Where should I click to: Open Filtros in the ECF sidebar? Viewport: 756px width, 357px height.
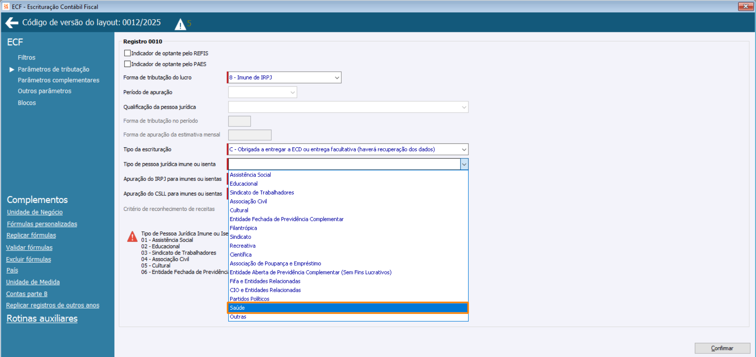26,58
